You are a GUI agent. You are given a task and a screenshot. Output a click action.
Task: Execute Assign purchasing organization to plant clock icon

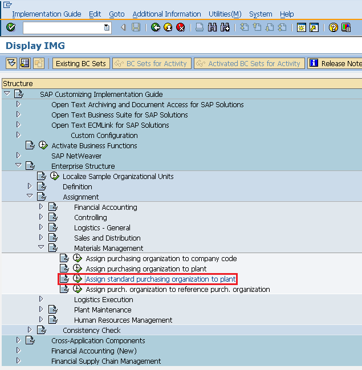tap(77, 269)
